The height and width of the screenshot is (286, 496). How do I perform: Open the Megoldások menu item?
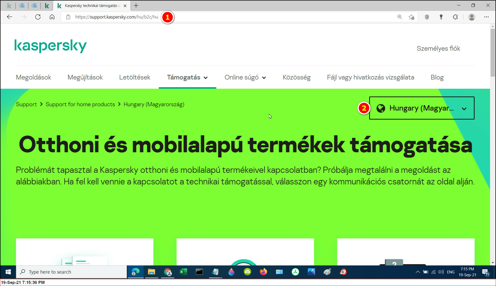[x=34, y=77]
